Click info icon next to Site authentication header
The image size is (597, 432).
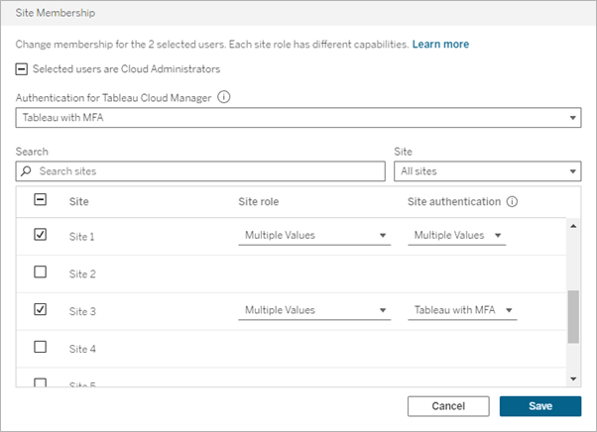[x=512, y=200]
